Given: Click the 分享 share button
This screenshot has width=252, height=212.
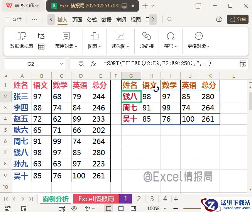Looking at the screenshot, I should (238, 19).
